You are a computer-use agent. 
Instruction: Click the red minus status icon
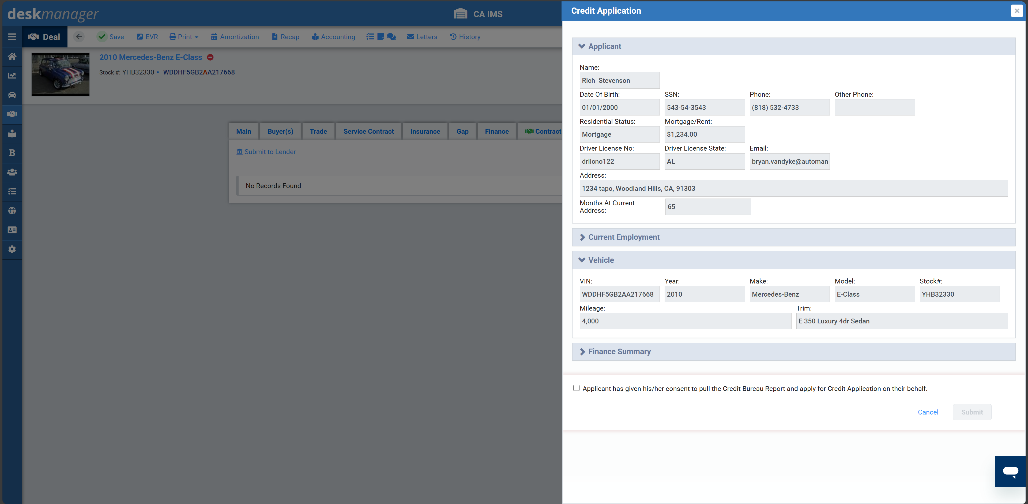(210, 57)
